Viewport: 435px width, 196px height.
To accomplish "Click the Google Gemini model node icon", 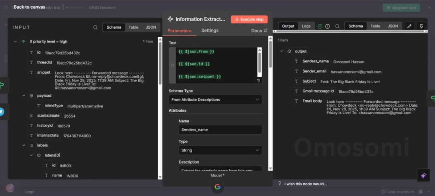I will [218, 187].
